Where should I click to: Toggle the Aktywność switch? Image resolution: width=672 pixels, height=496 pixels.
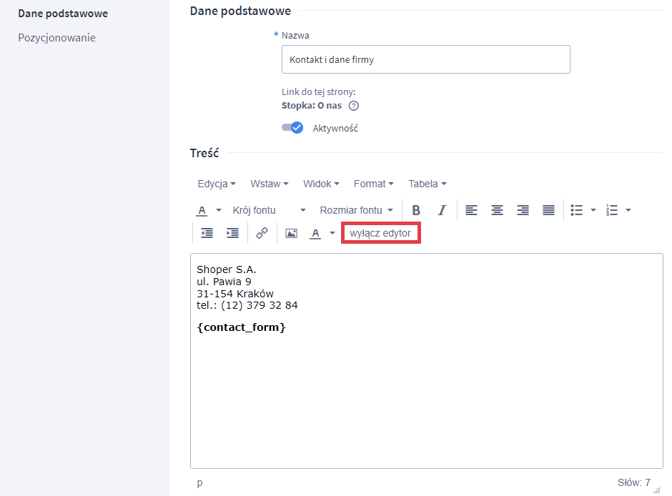click(x=292, y=128)
